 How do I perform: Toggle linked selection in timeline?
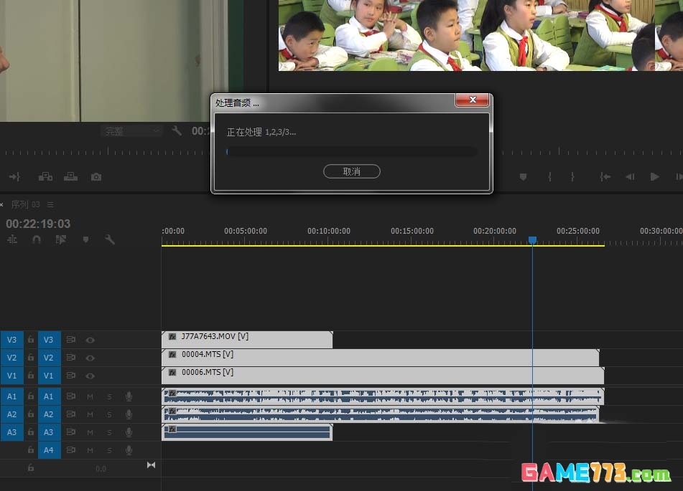(x=61, y=239)
